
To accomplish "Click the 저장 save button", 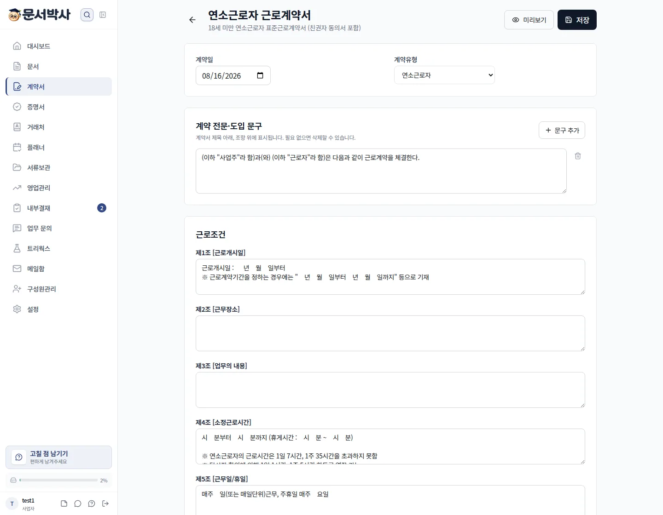I will (x=577, y=20).
